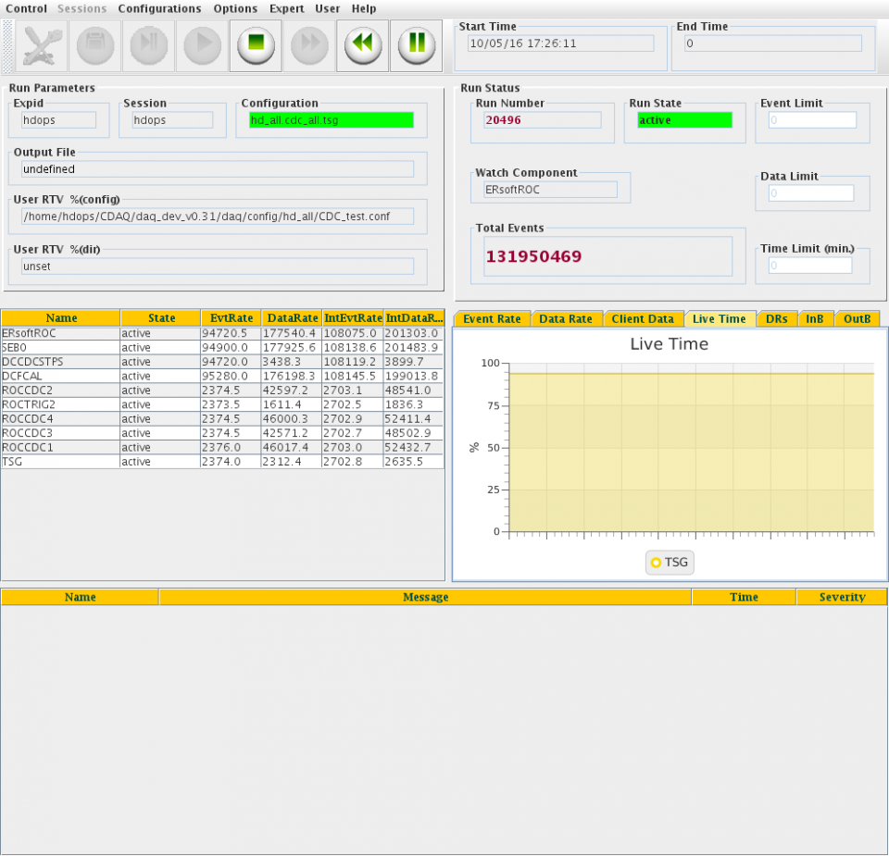Toggle the TSG legend series marker
This screenshot has width=889, height=856.
(656, 562)
